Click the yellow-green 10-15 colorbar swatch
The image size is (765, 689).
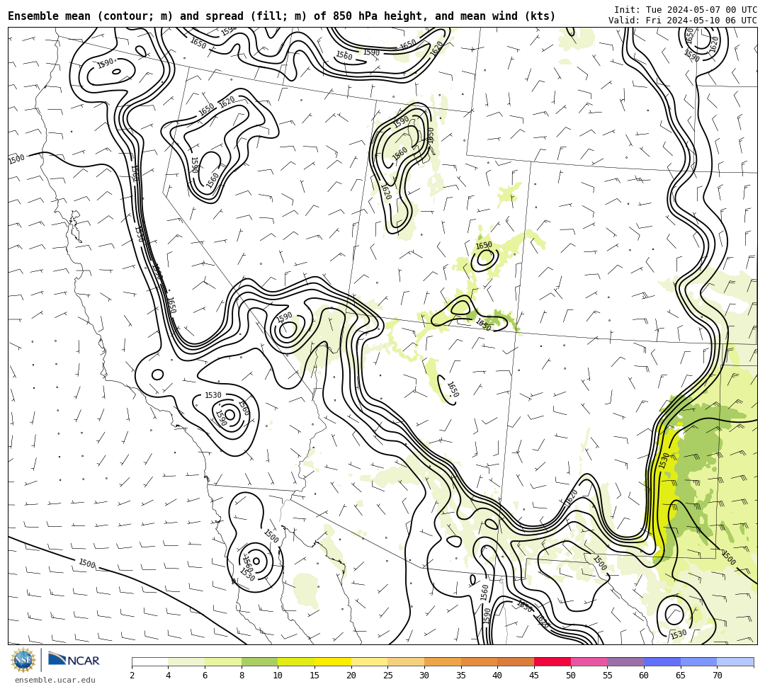[x=296, y=661]
